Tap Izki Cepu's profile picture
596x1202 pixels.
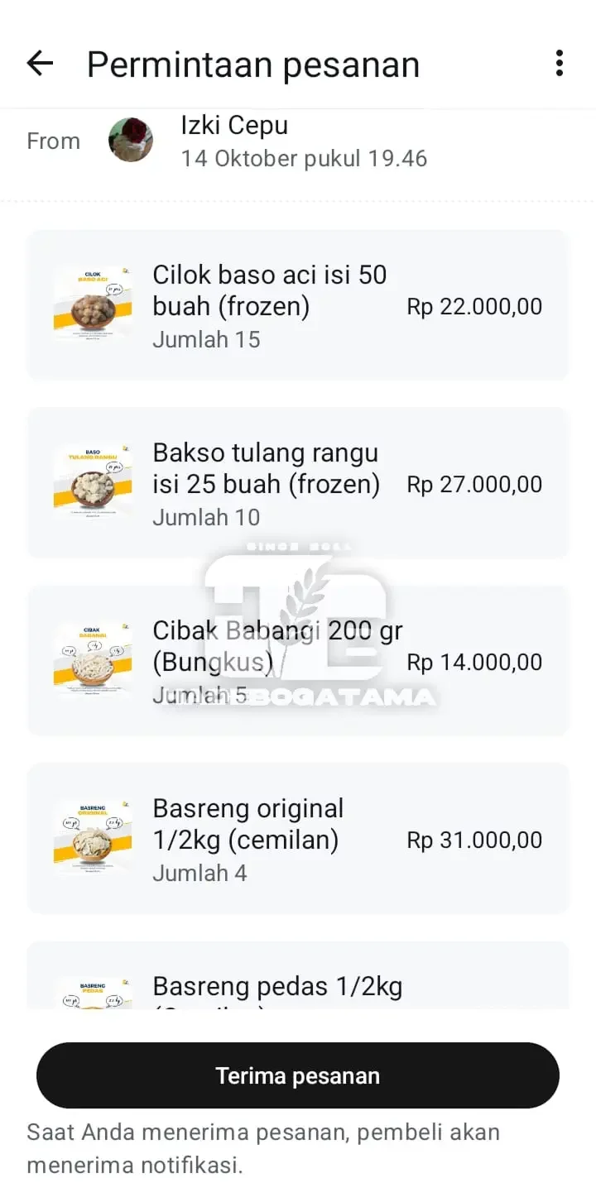click(x=131, y=140)
